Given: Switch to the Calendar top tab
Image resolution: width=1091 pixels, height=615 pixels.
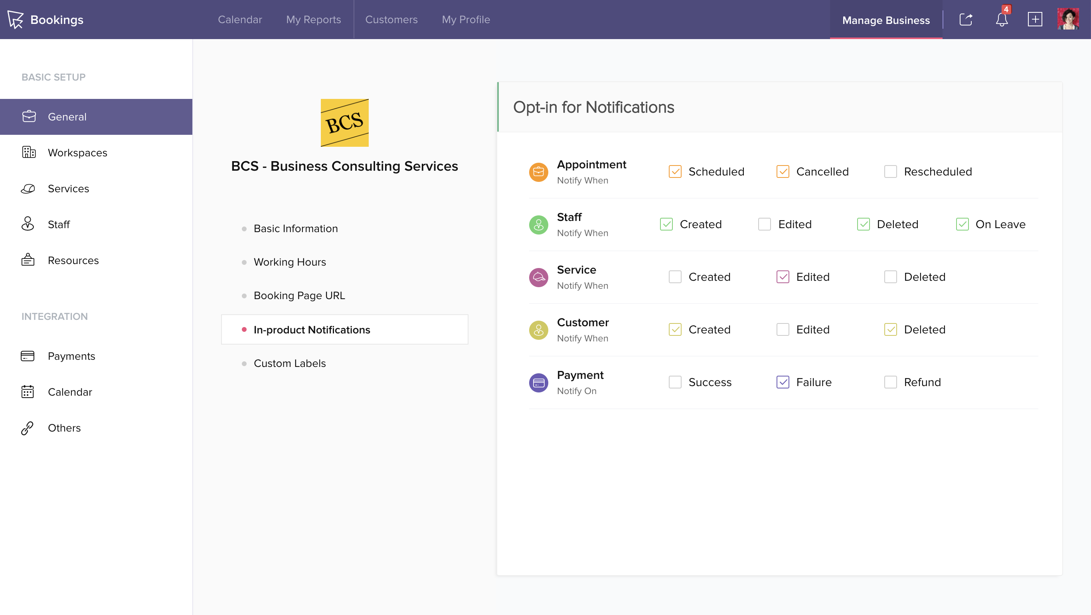Looking at the screenshot, I should [x=240, y=20].
